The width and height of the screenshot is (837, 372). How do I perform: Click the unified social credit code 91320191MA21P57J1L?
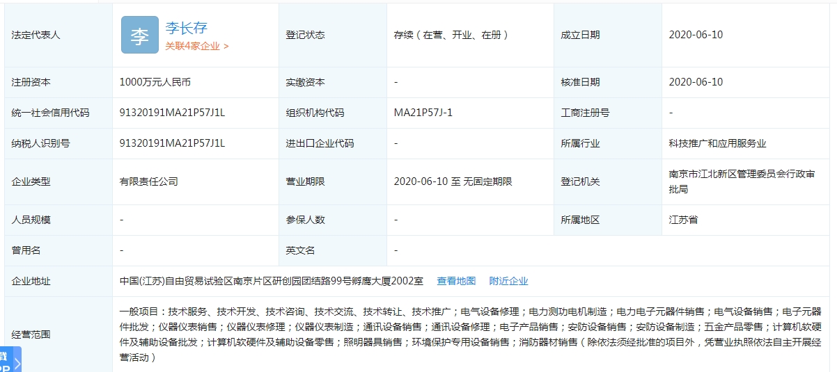click(x=172, y=113)
